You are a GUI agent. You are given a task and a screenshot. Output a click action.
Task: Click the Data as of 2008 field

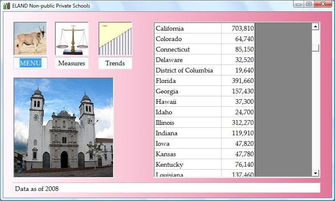167,188
